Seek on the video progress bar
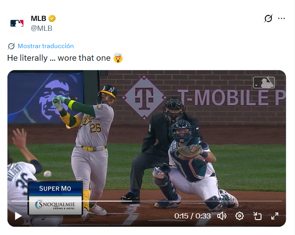The height and width of the screenshot is (235, 295). (146, 201)
